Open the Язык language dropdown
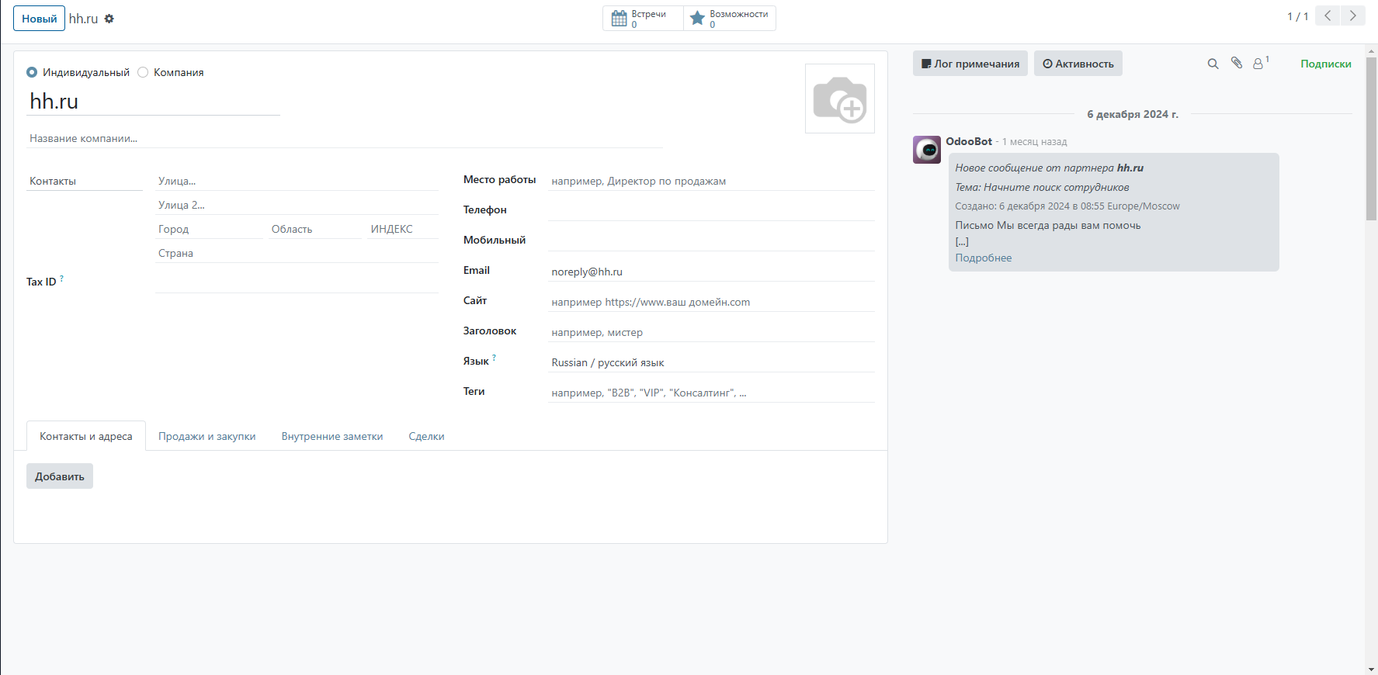1378x675 pixels. point(710,362)
